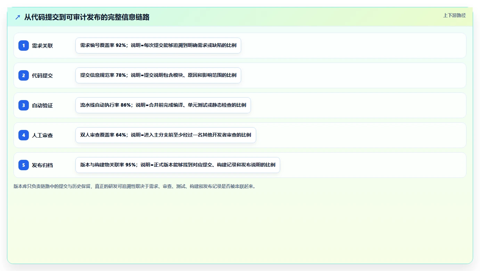Click the 自动验证 step label
The width and height of the screenshot is (480, 271).
tap(42, 105)
